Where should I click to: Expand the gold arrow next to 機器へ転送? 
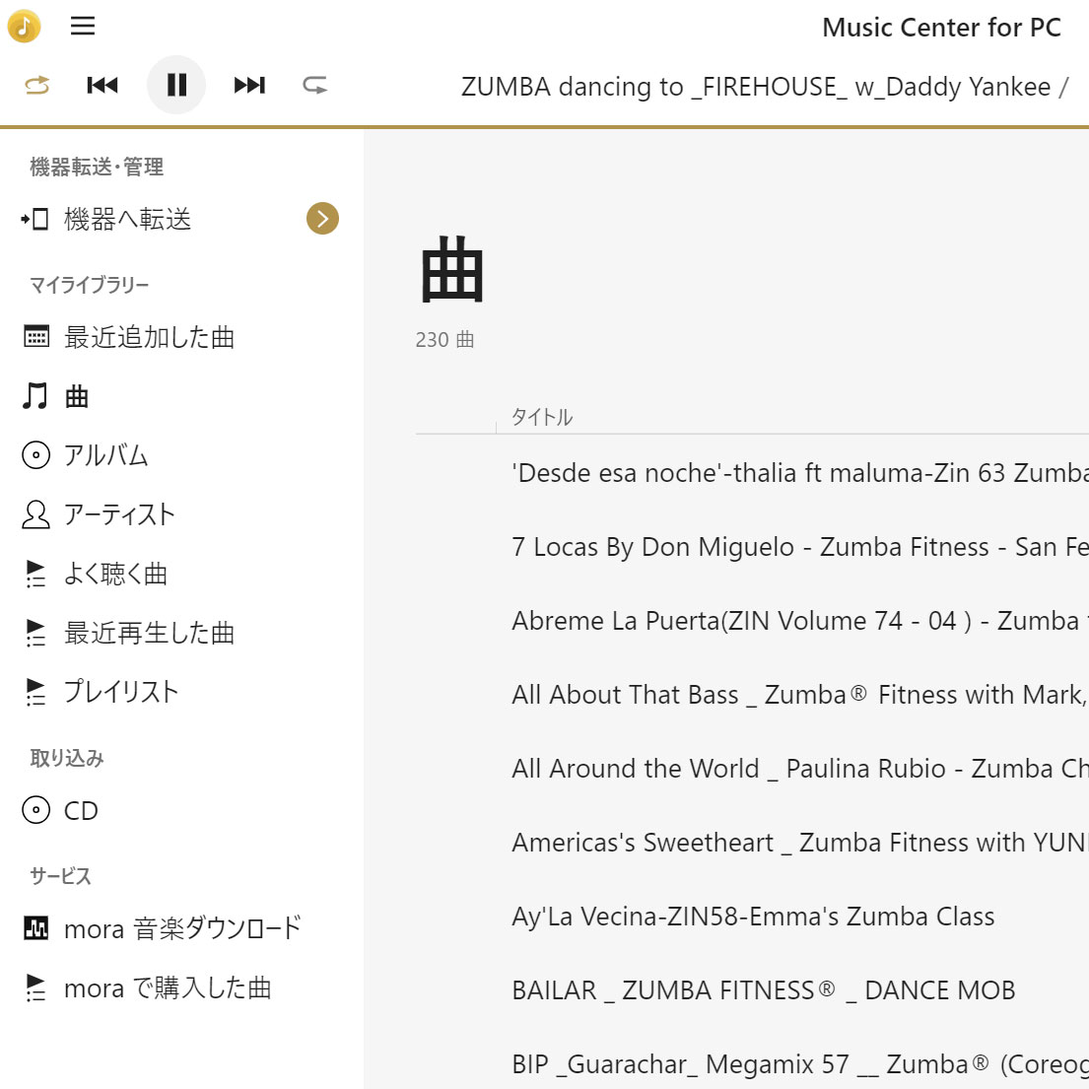(x=322, y=219)
